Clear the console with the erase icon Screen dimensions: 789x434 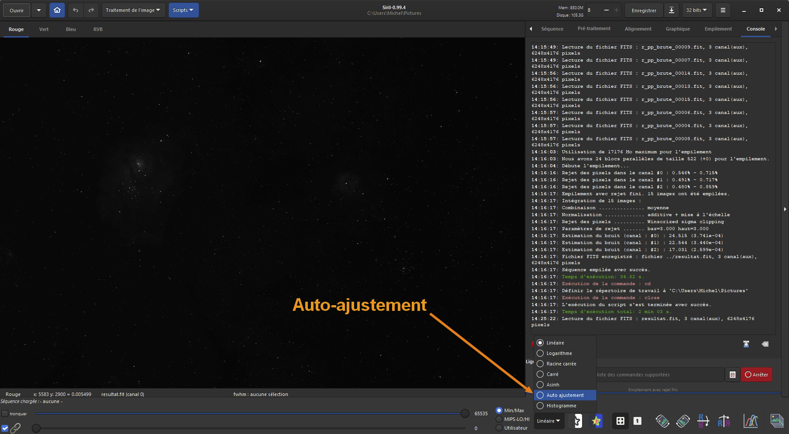[x=765, y=344]
